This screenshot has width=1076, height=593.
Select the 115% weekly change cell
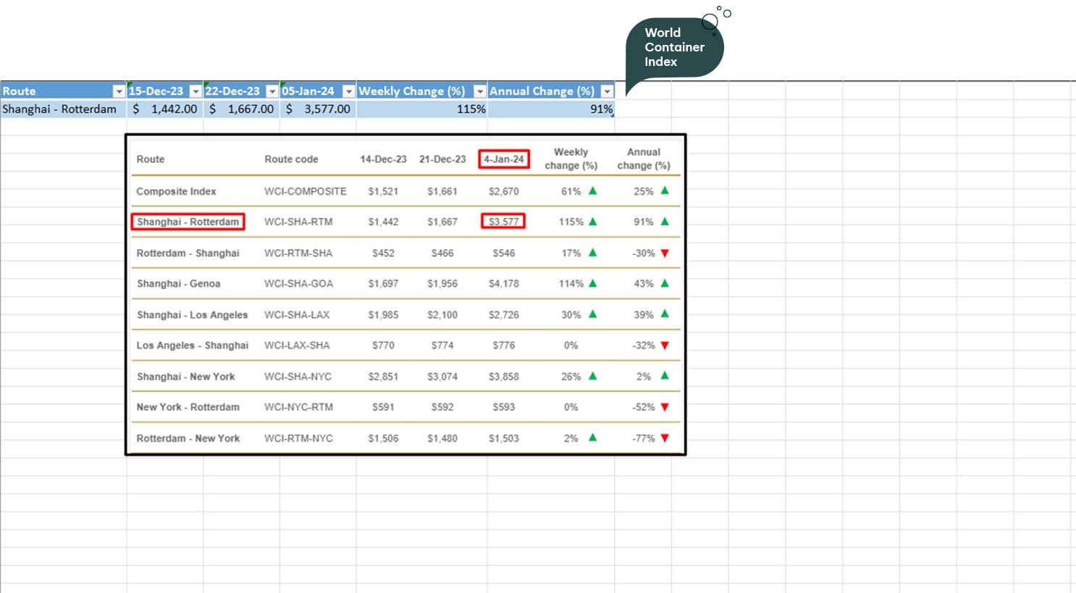tap(421, 109)
